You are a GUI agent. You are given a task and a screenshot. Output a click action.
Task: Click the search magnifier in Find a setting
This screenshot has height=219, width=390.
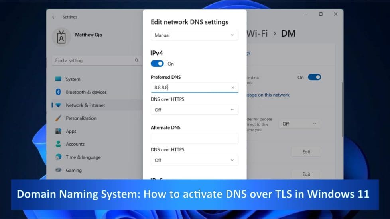coord(136,60)
